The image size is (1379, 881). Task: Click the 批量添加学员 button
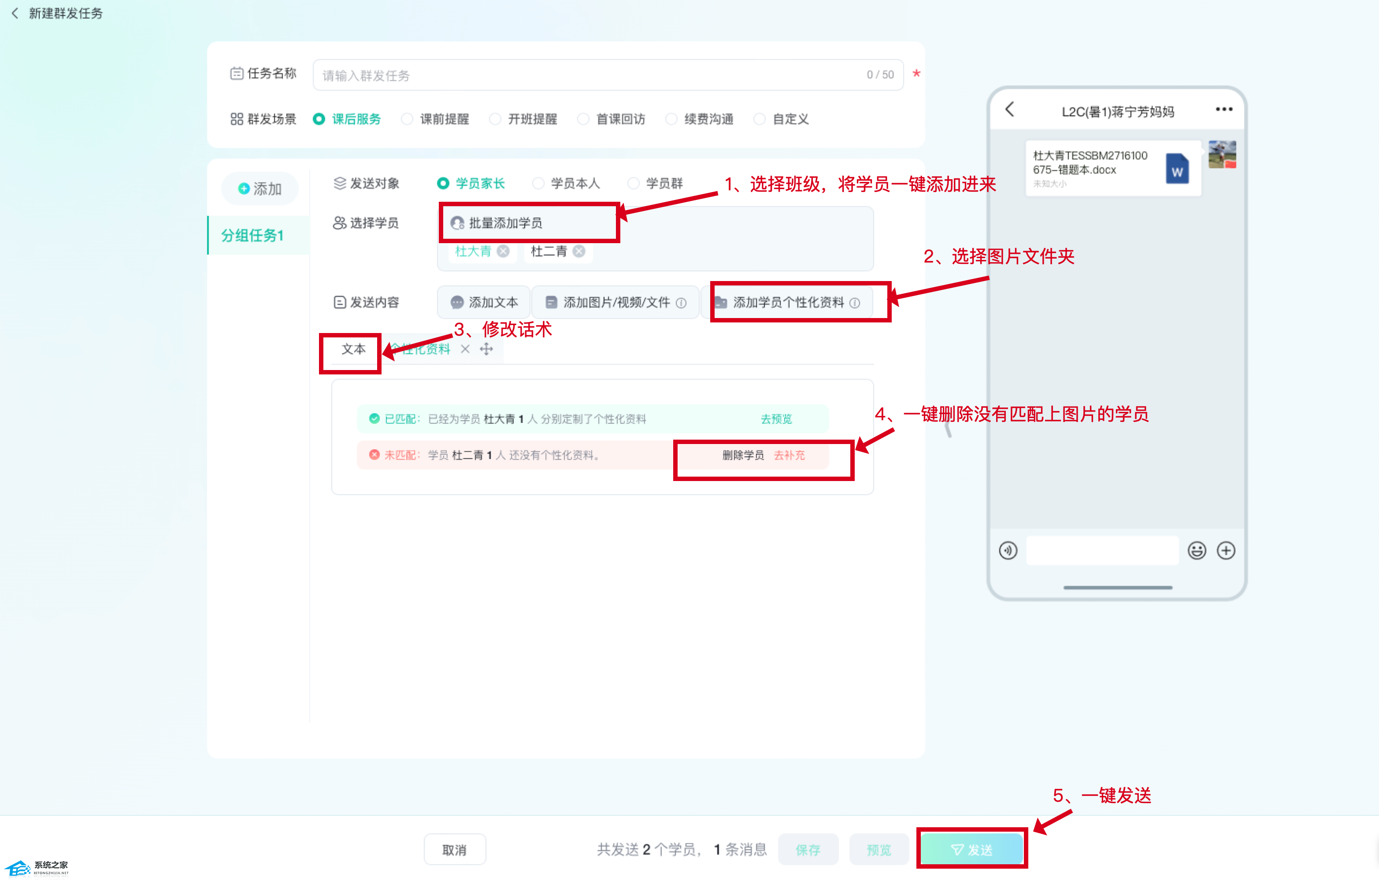[497, 223]
